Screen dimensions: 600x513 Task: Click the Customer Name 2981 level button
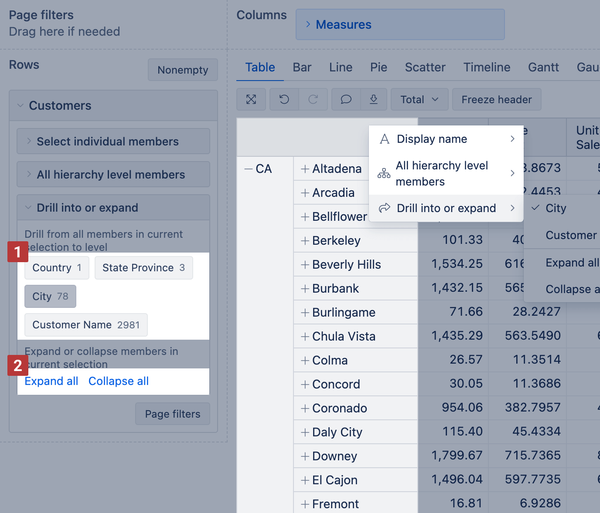click(86, 325)
